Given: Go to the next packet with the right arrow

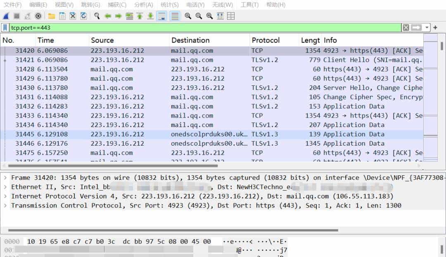Looking at the screenshot, I should (119, 16).
